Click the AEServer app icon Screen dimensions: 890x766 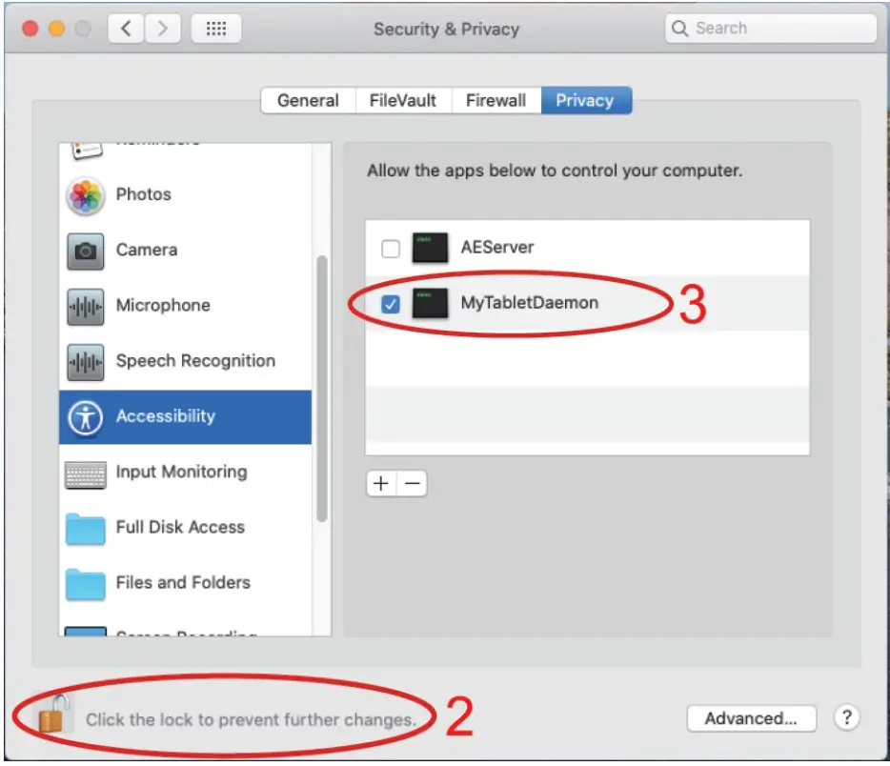tap(430, 248)
